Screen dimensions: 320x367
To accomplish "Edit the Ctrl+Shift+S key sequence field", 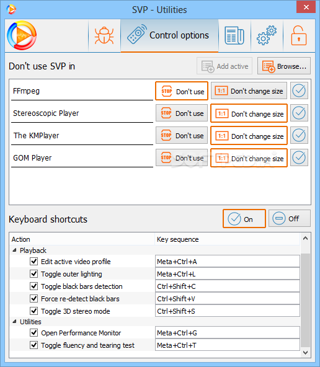I will pyautogui.click(x=228, y=311).
